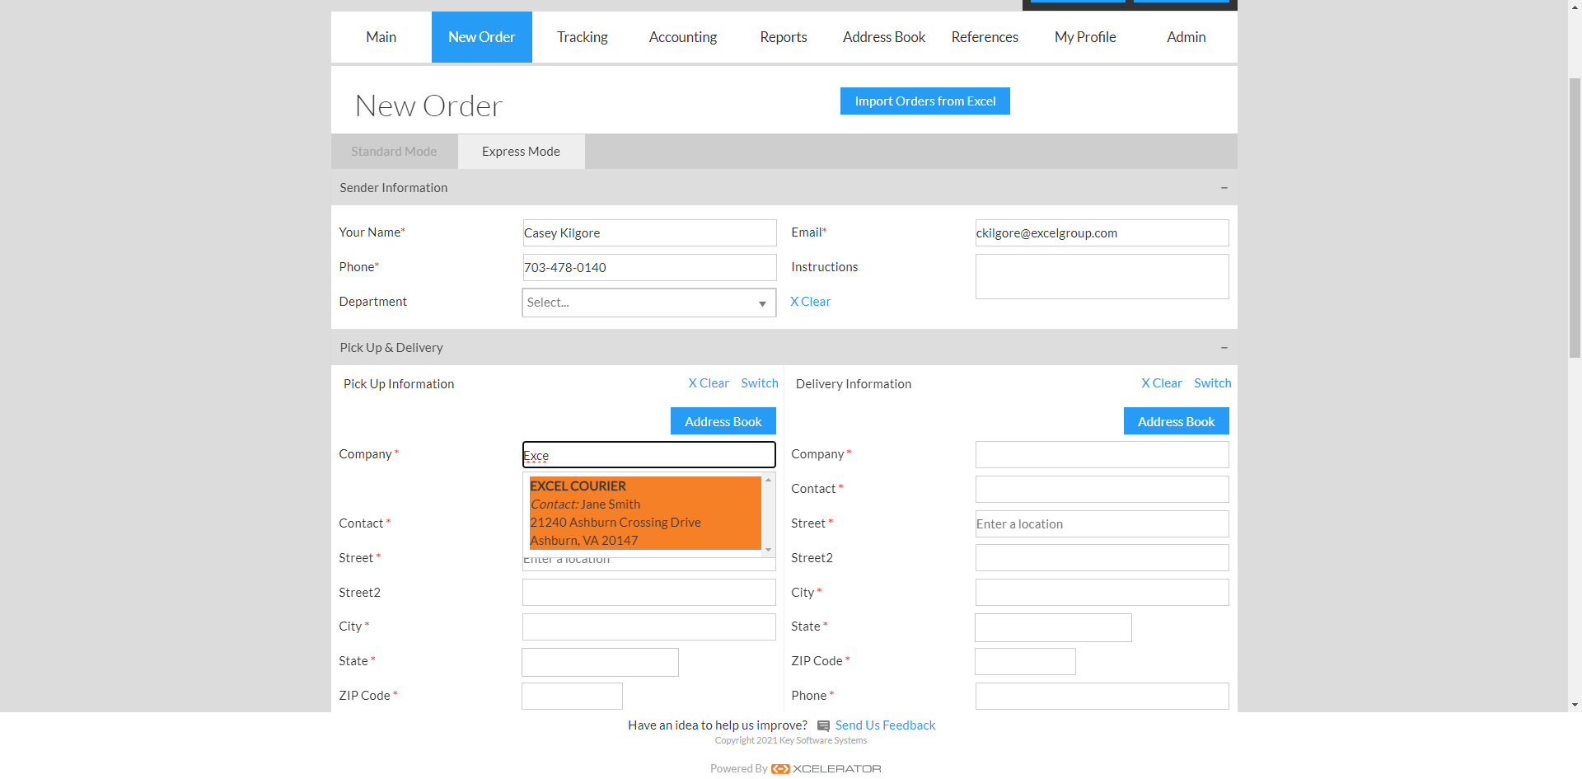1582x779 pixels.
Task: Select EXCEL COURIER autocomplete suggestion
Action: 645,513
